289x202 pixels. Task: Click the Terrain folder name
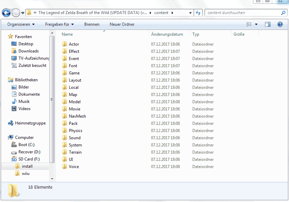pos(75,152)
